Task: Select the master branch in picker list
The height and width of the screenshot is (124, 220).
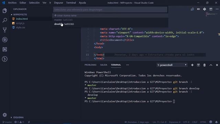Action: coord(110,20)
